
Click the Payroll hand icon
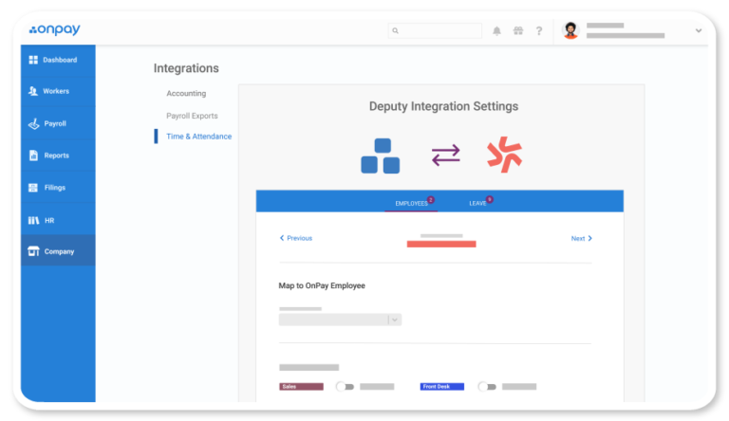point(33,123)
